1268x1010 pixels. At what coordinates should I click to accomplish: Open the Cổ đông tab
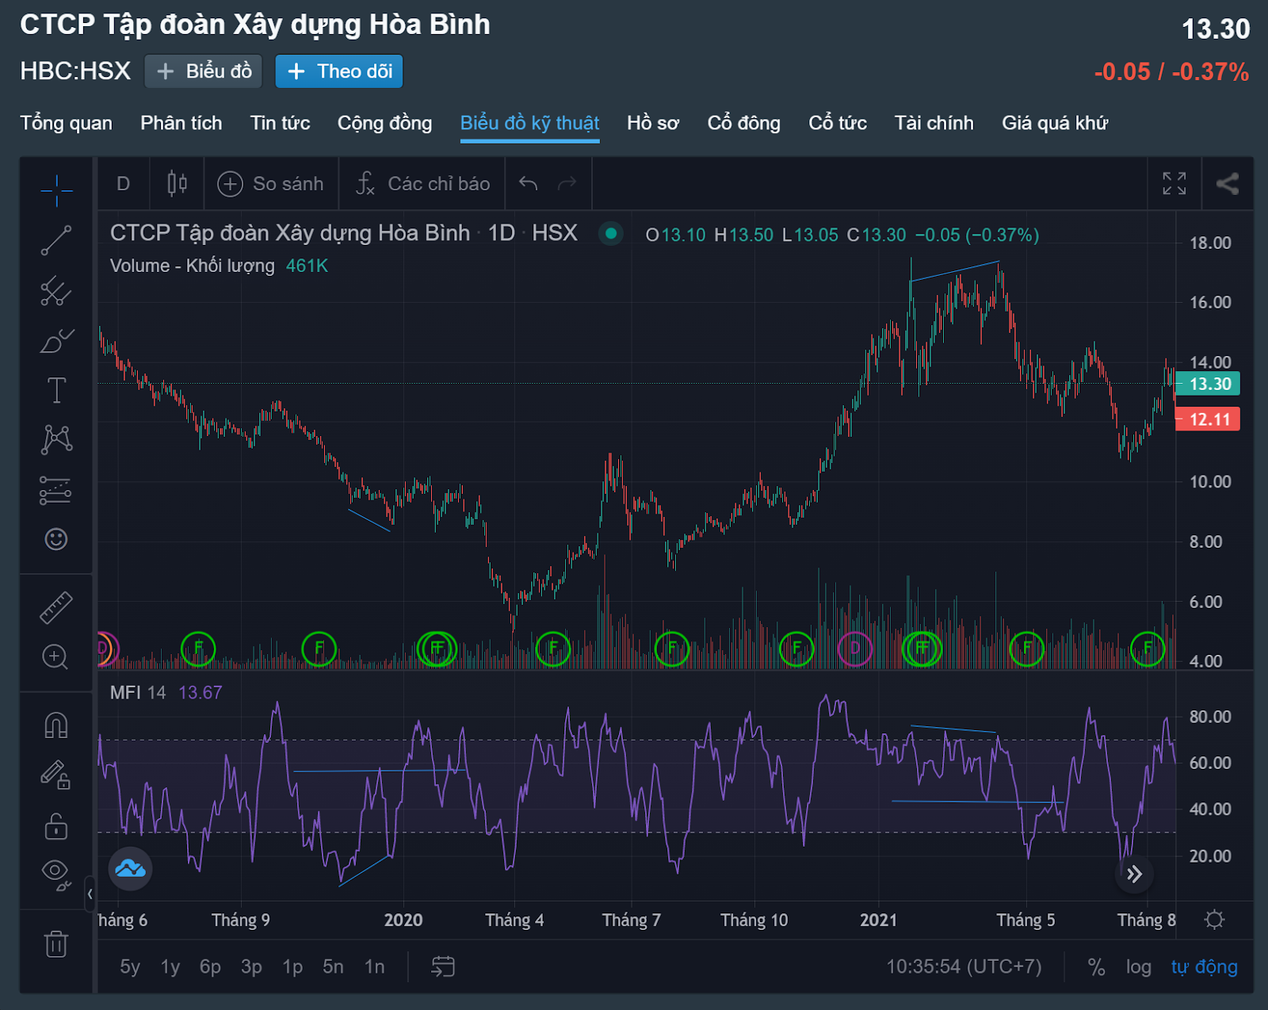744,123
